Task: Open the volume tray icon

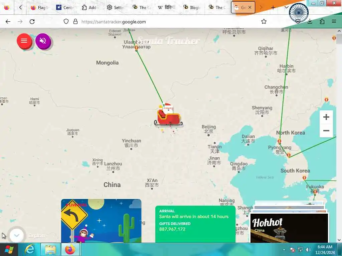Action: click(x=308, y=250)
